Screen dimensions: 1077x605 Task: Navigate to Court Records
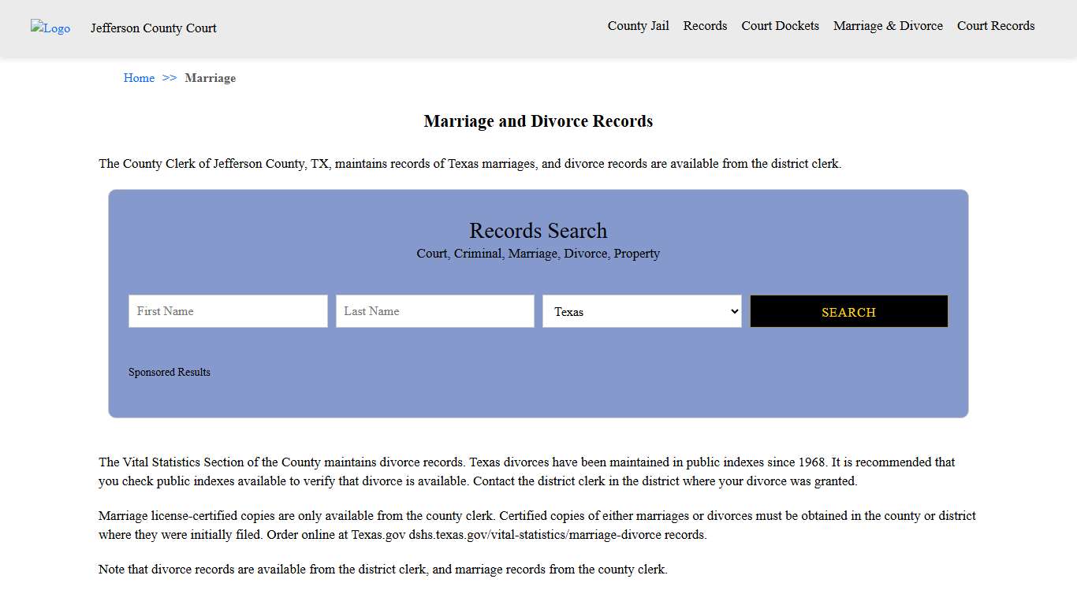click(x=995, y=26)
